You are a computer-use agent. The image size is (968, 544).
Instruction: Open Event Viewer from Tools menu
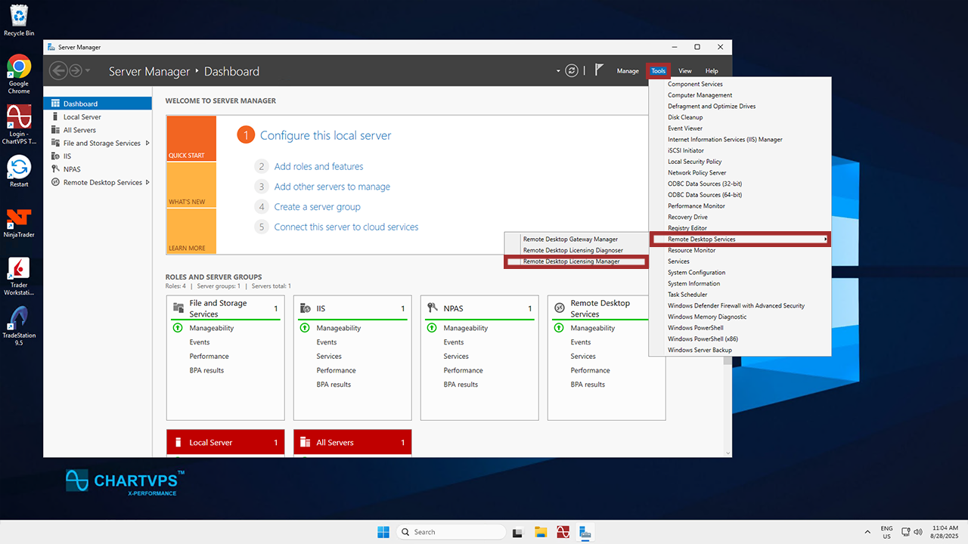click(685, 128)
